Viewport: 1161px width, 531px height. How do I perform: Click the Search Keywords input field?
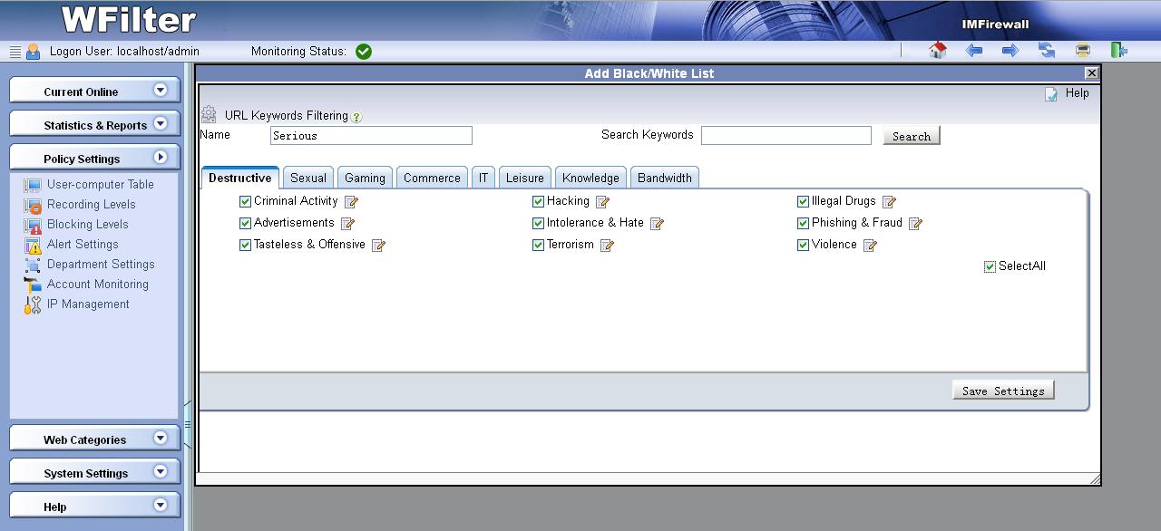pyautogui.click(x=785, y=136)
